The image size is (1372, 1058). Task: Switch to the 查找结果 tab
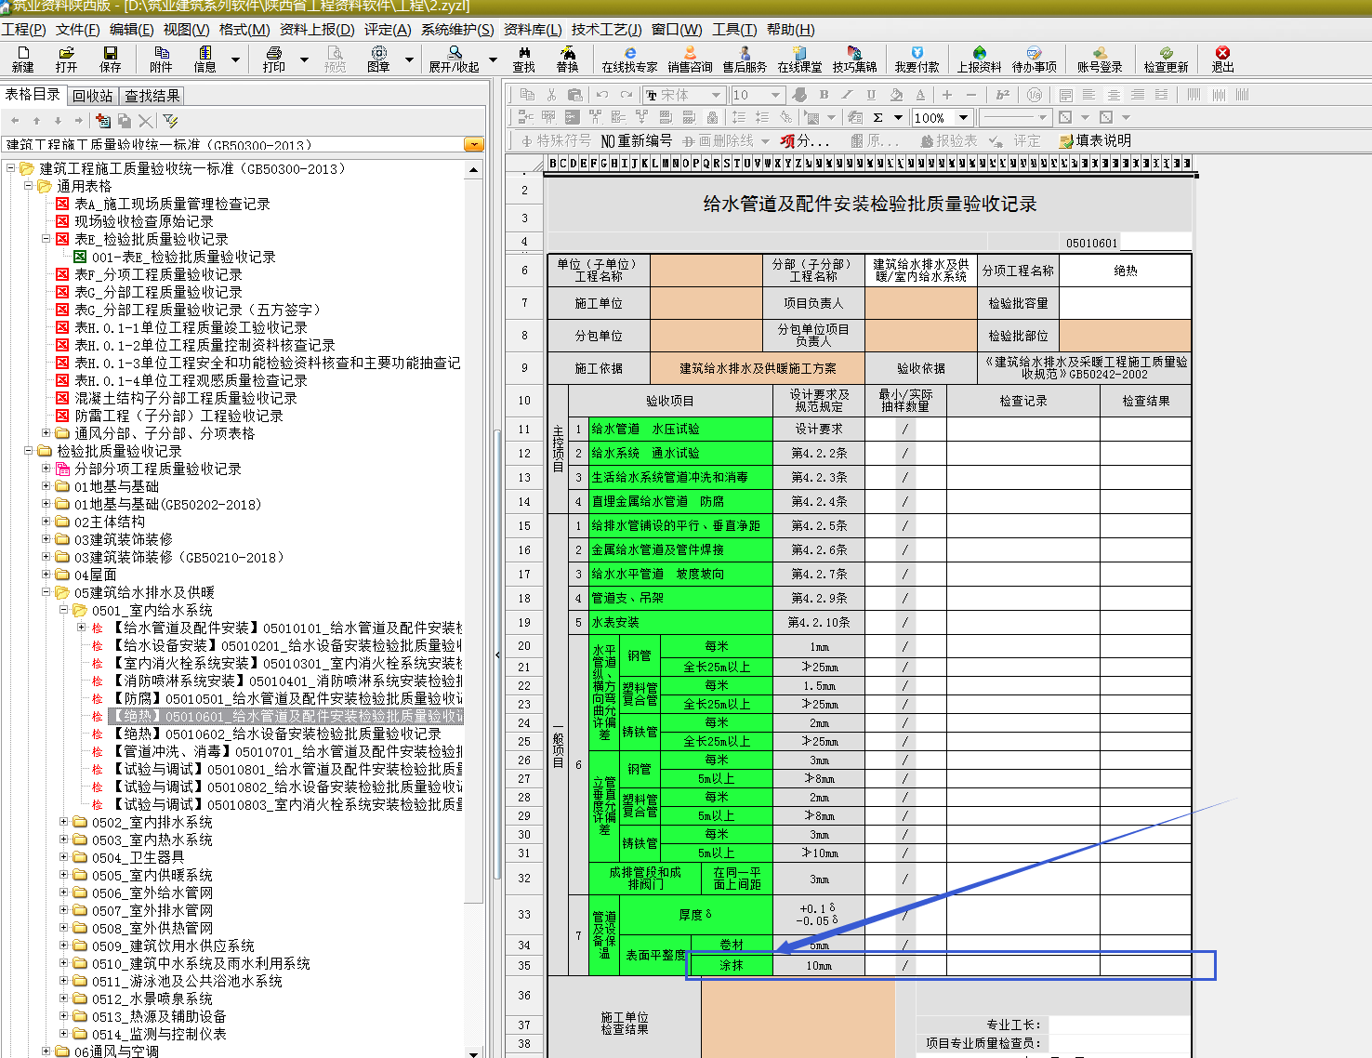coord(152,96)
